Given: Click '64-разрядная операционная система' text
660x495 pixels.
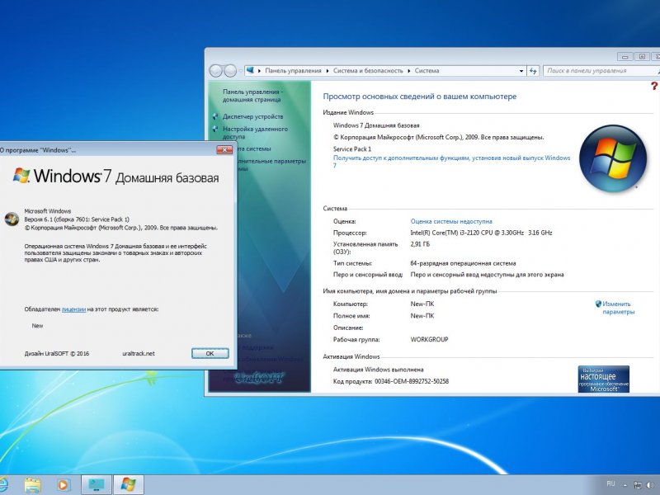Looking at the screenshot, I should pyautogui.click(x=463, y=263).
